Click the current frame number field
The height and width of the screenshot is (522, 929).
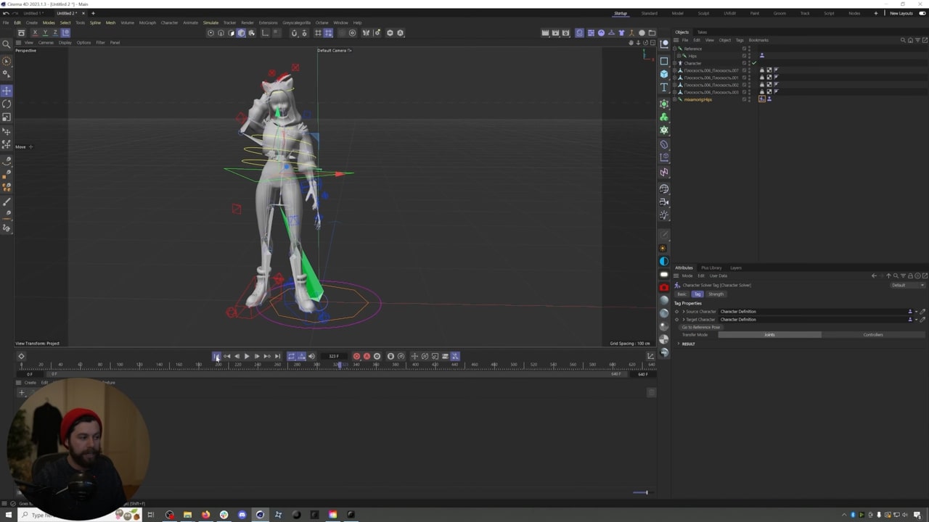pyautogui.click(x=334, y=356)
